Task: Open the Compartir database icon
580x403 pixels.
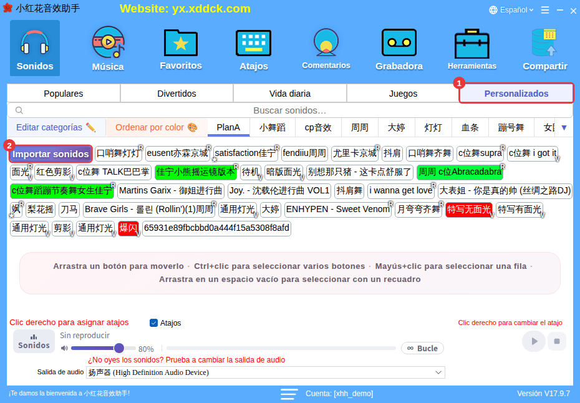Action: (x=545, y=48)
